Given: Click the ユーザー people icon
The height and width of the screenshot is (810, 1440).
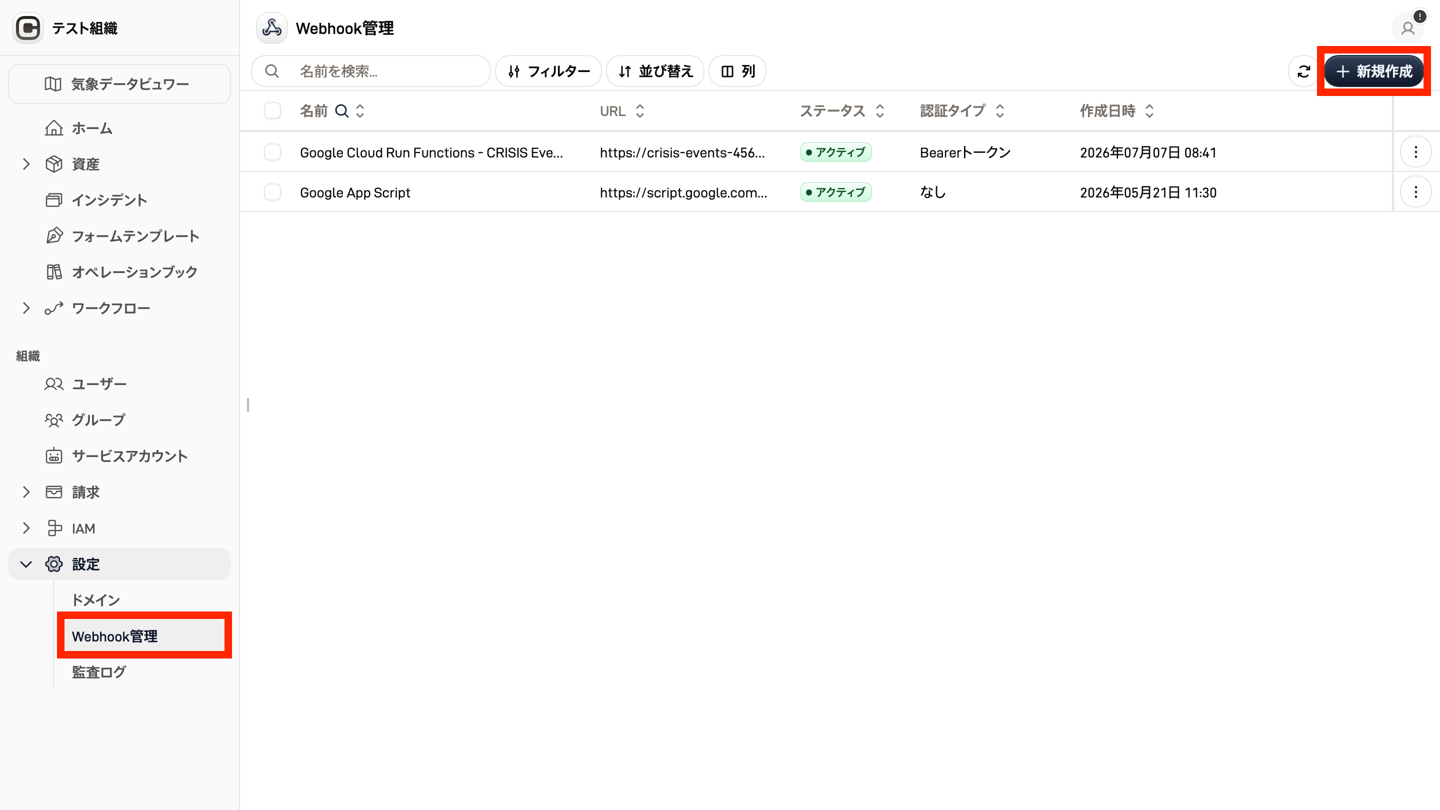Looking at the screenshot, I should [x=53, y=384].
